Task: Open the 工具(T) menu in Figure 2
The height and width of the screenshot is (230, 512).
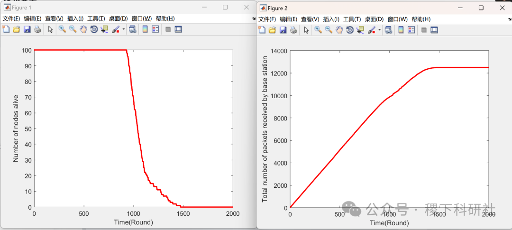Action: [x=352, y=19]
